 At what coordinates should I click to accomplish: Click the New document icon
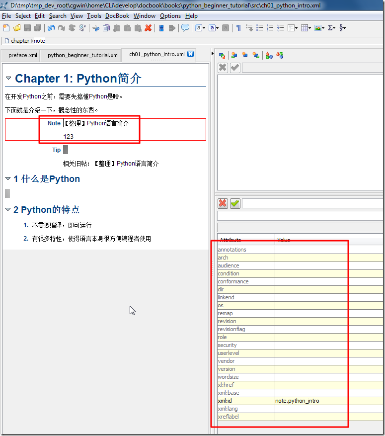coord(6,28)
